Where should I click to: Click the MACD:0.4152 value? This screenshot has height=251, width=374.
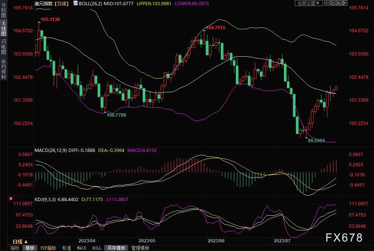coord(142,150)
